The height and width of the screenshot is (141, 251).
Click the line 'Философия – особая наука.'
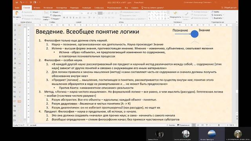(x=64, y=60)
